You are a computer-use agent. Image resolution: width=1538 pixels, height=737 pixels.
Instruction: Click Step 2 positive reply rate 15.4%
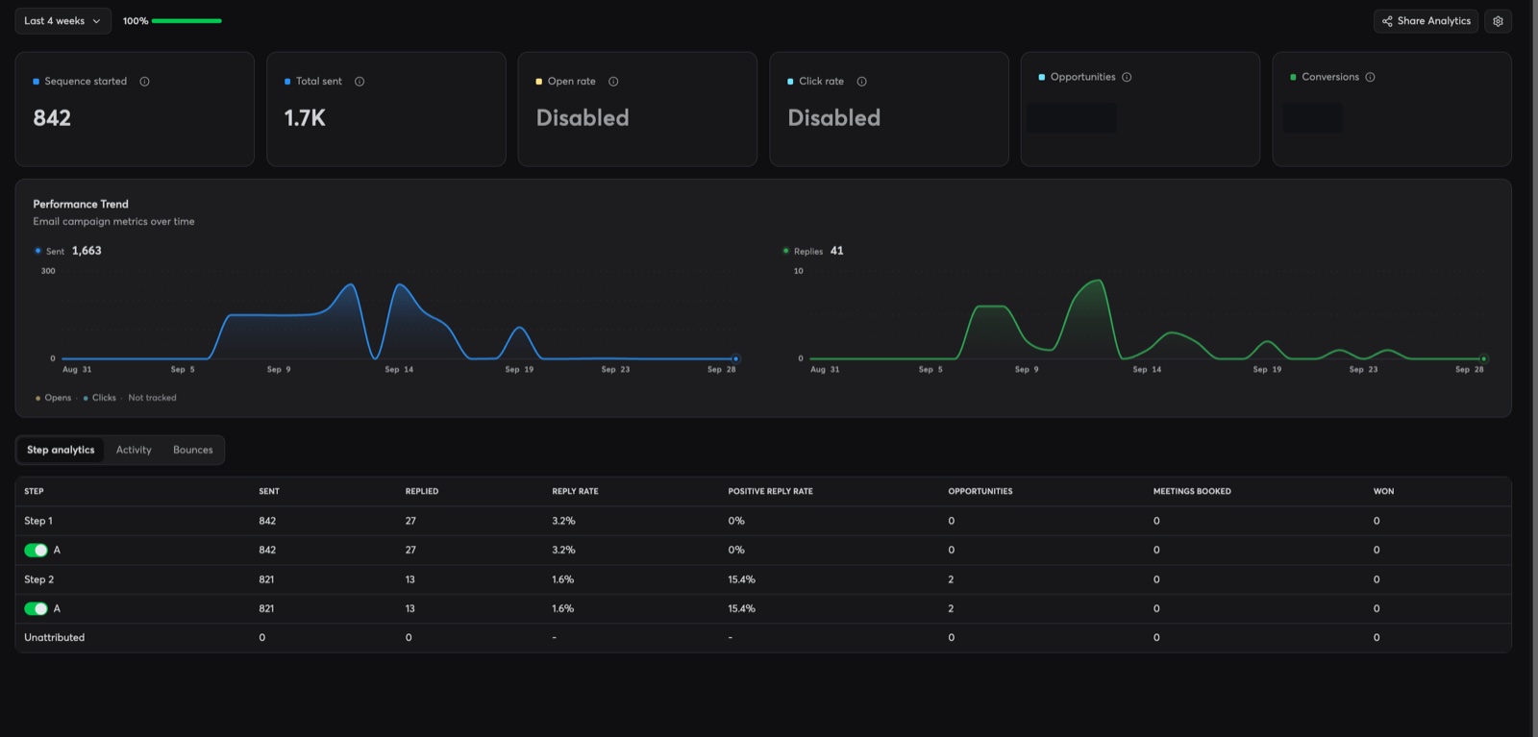click(x=741, y=579)
